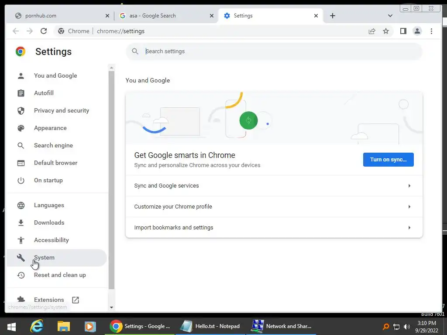Click the Chrome logo beside Settings title
Screen dimensions: 447x335
[x=21, y=51]
